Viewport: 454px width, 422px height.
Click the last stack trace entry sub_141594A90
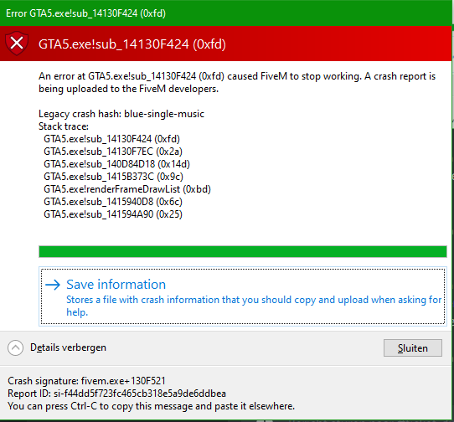pos(113,214)
